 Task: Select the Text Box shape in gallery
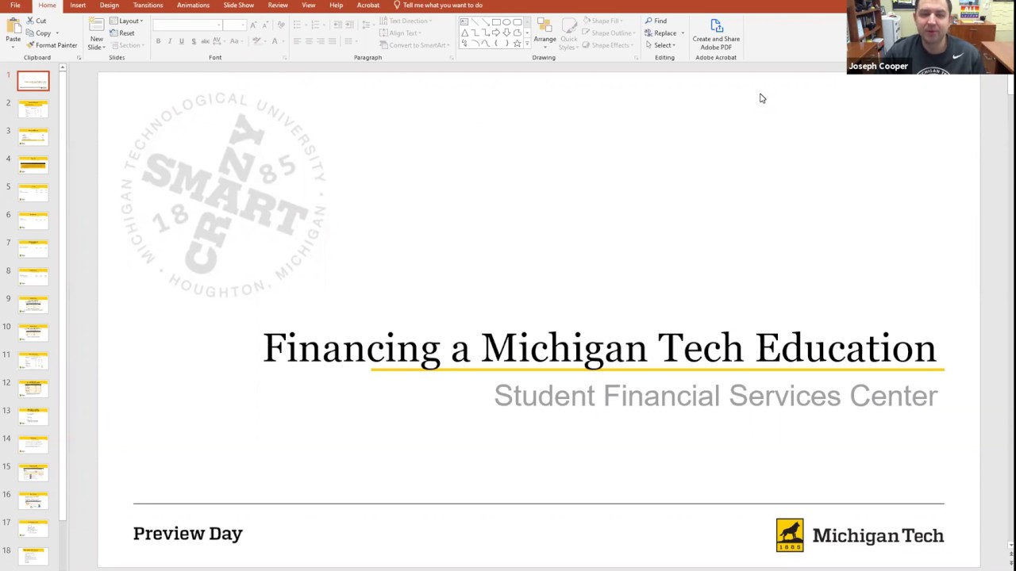click(464, 22)
